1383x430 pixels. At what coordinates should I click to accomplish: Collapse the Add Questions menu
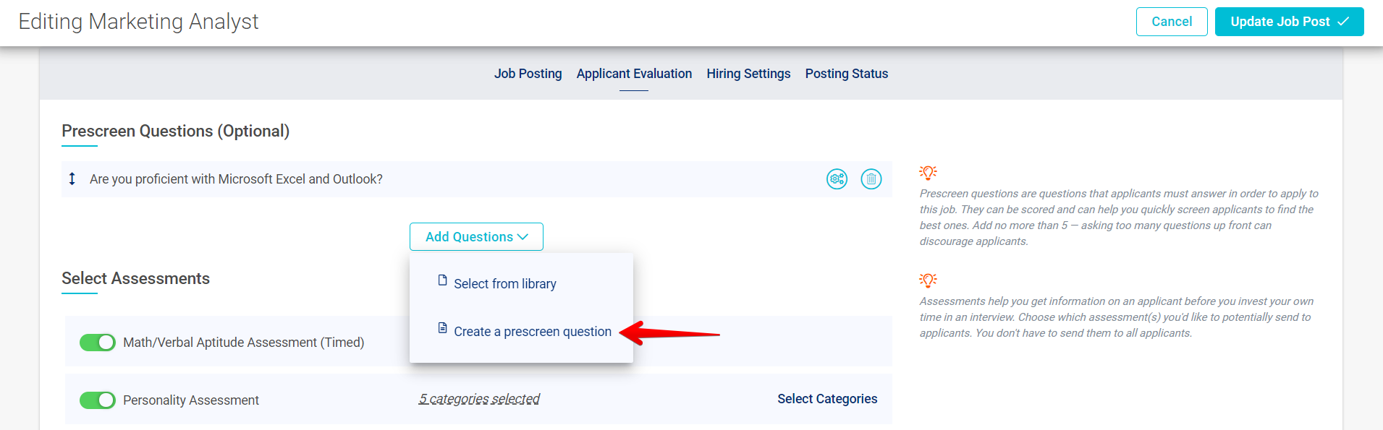pos(476,236)
